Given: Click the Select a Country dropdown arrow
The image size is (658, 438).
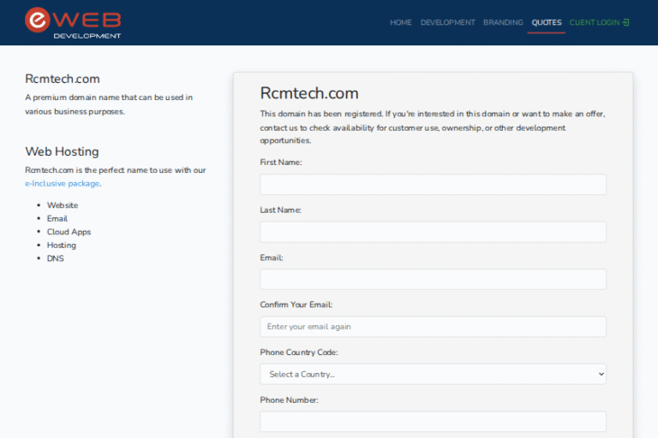Looking at the screenshot, I should tap(600, 374).
